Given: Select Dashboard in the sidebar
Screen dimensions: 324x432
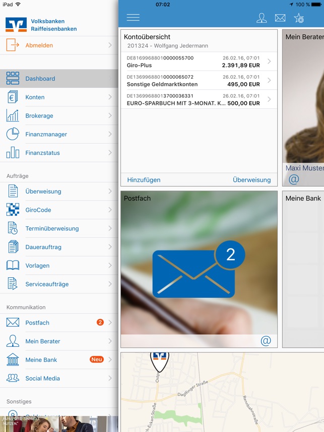Looking at the screenshot, I should tap(40, 79).
